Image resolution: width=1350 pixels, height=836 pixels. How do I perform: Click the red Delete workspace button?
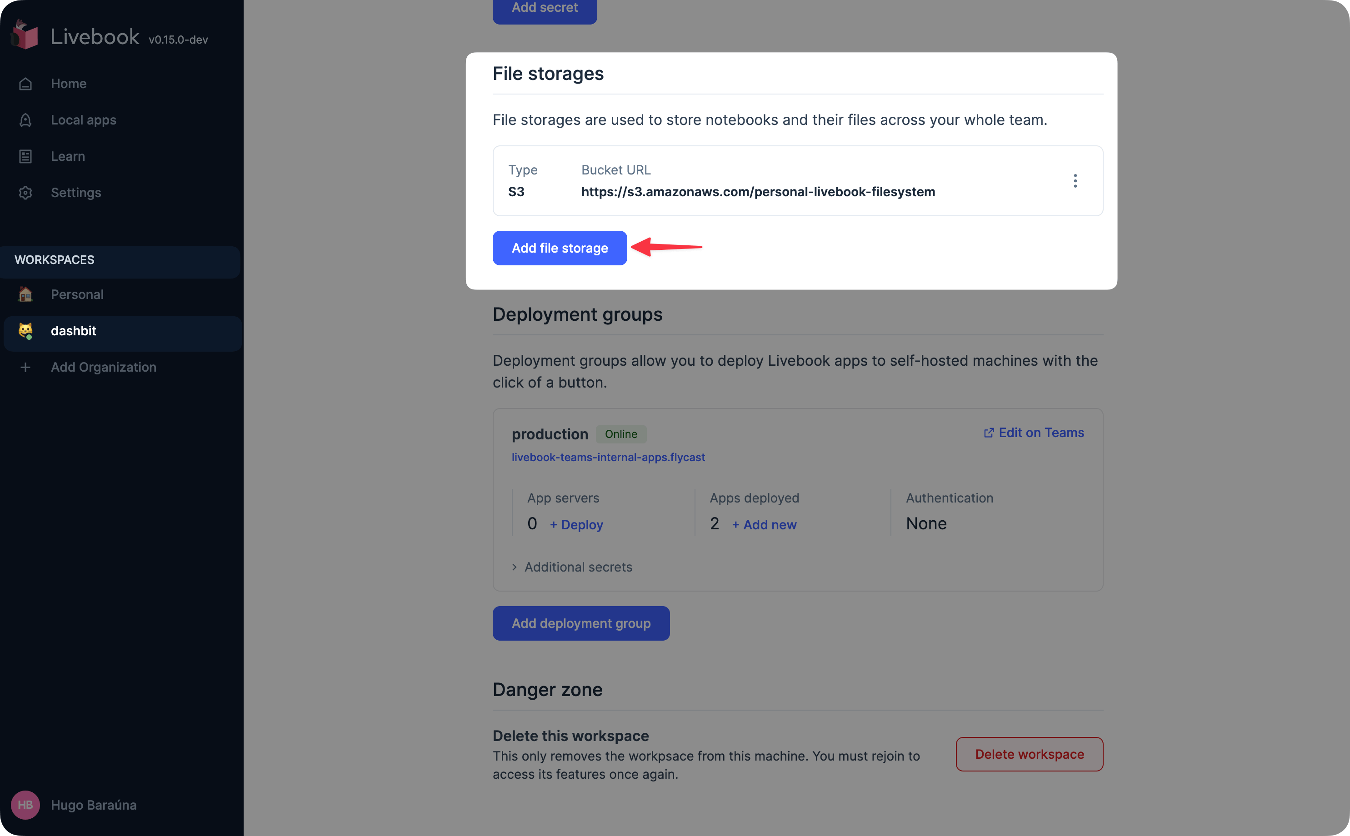[x=1029, y=754]
